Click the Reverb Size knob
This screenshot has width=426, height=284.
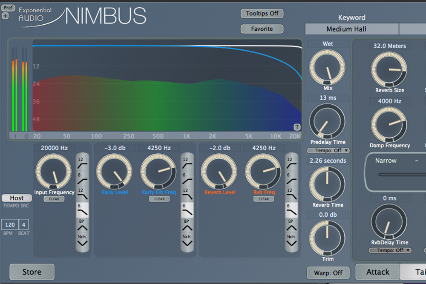click(x=389, y=69)
